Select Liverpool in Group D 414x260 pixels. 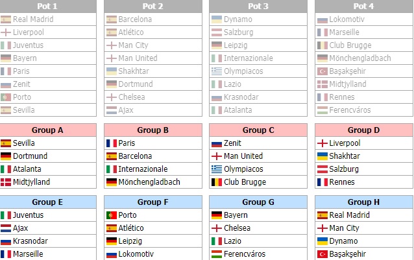coord(345,143)
